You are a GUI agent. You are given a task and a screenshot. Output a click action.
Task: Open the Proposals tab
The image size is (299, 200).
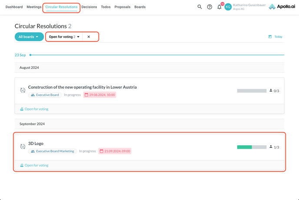(122, 7)
